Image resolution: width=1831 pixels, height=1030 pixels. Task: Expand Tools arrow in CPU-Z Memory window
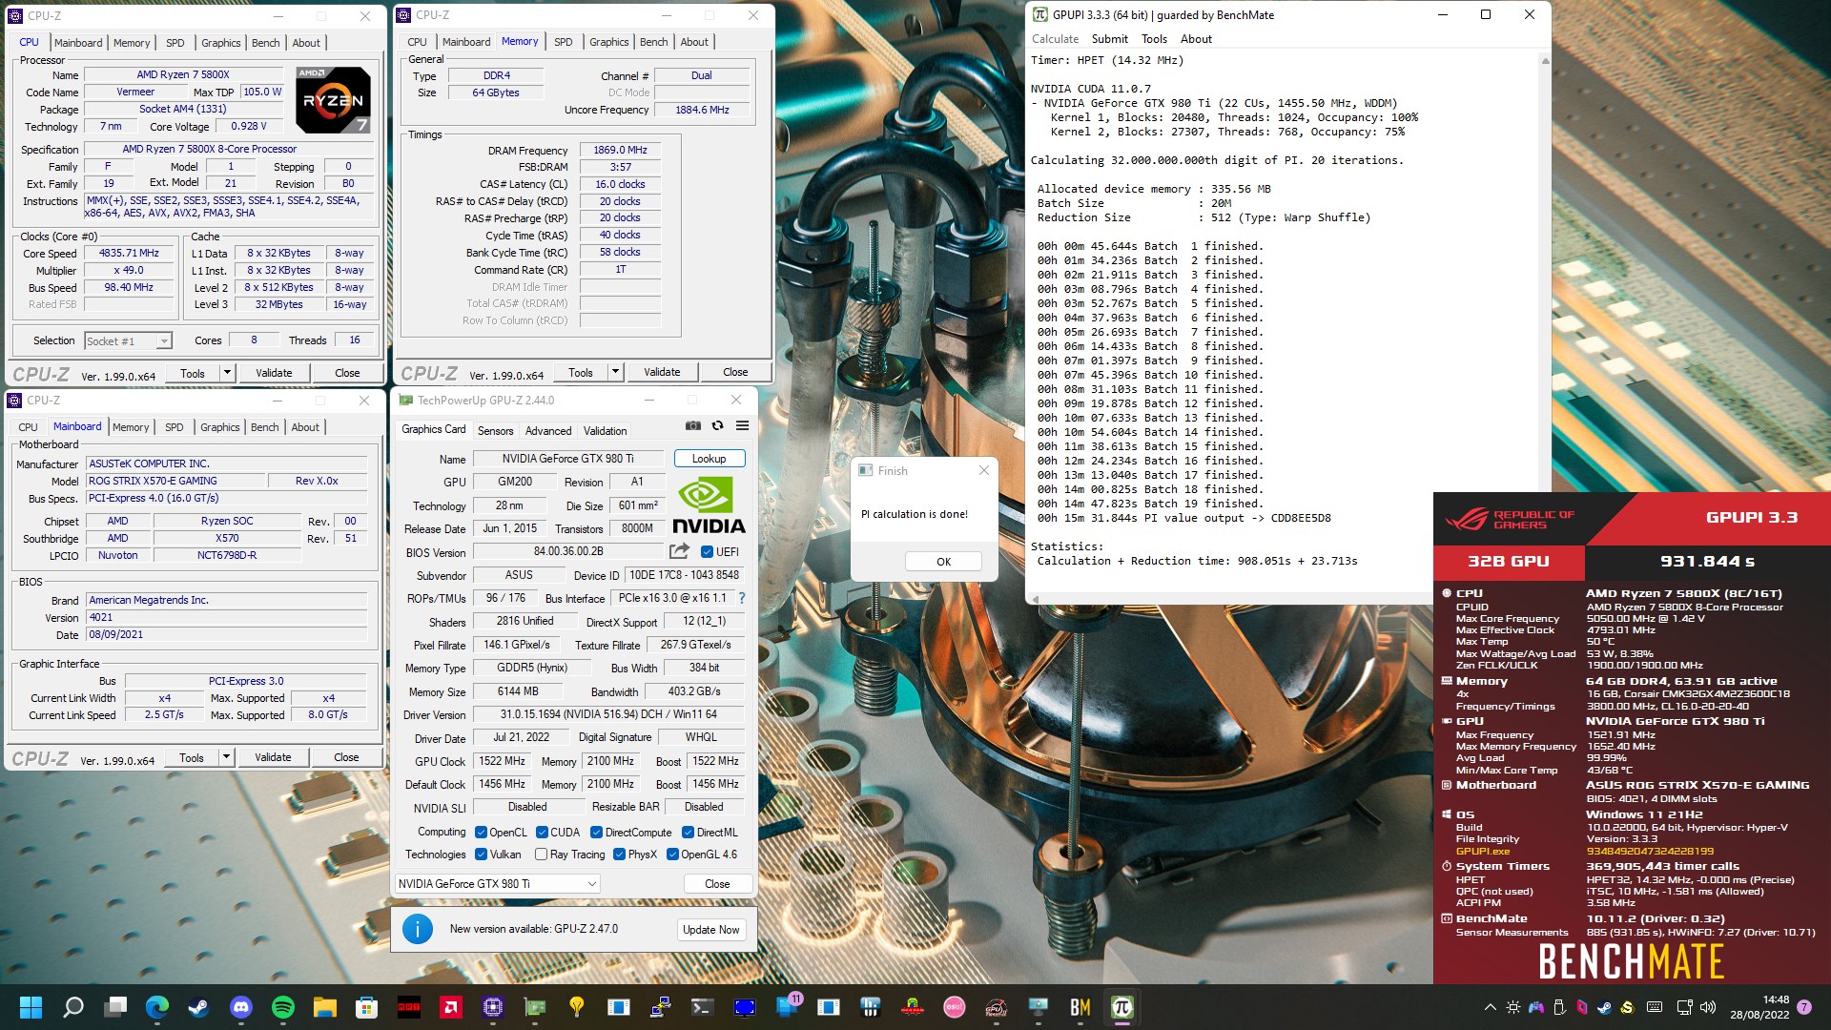pyautogui.click(x=615, y=372)
